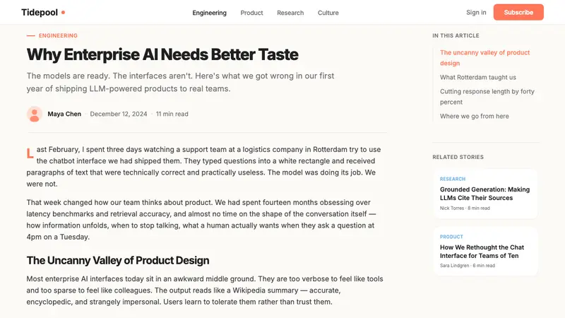Click the drop cap letter L
This screenshot has width=565, height=318.
click(x=30, y=153)
